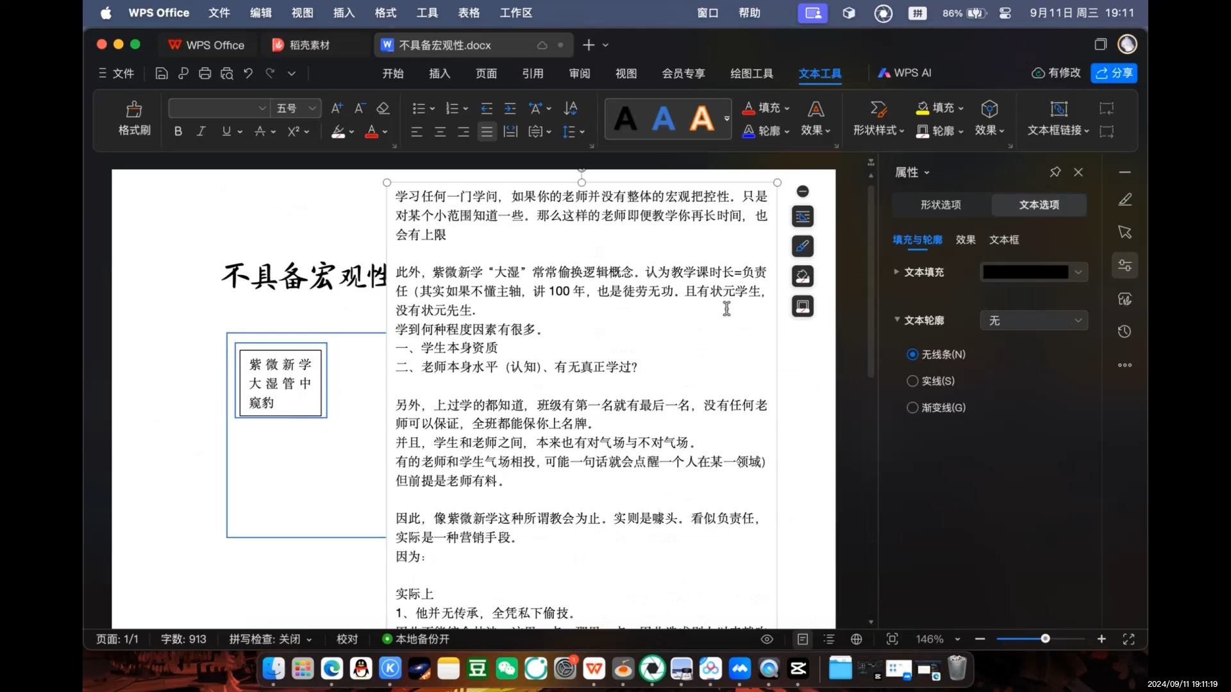The width and height of the screenshot is (1231, 692).
Task: Click the 本地备份开 status button
Action: [416, 639]
